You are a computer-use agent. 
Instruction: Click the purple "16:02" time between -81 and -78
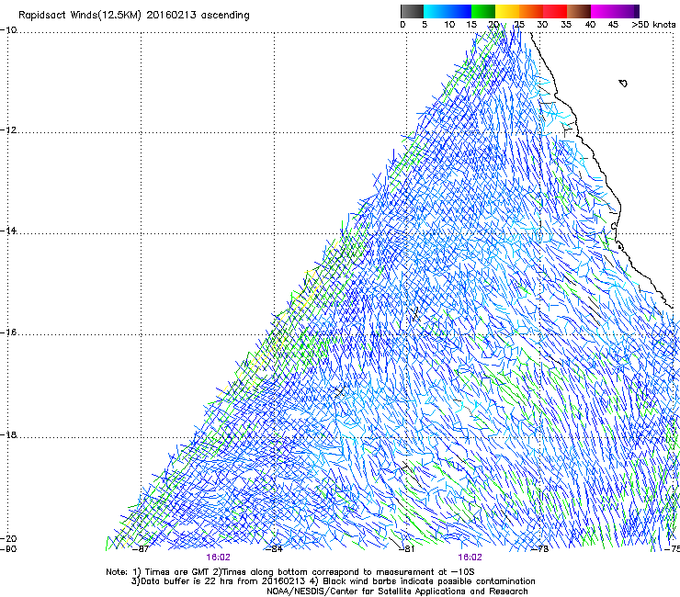click(470, 558)
